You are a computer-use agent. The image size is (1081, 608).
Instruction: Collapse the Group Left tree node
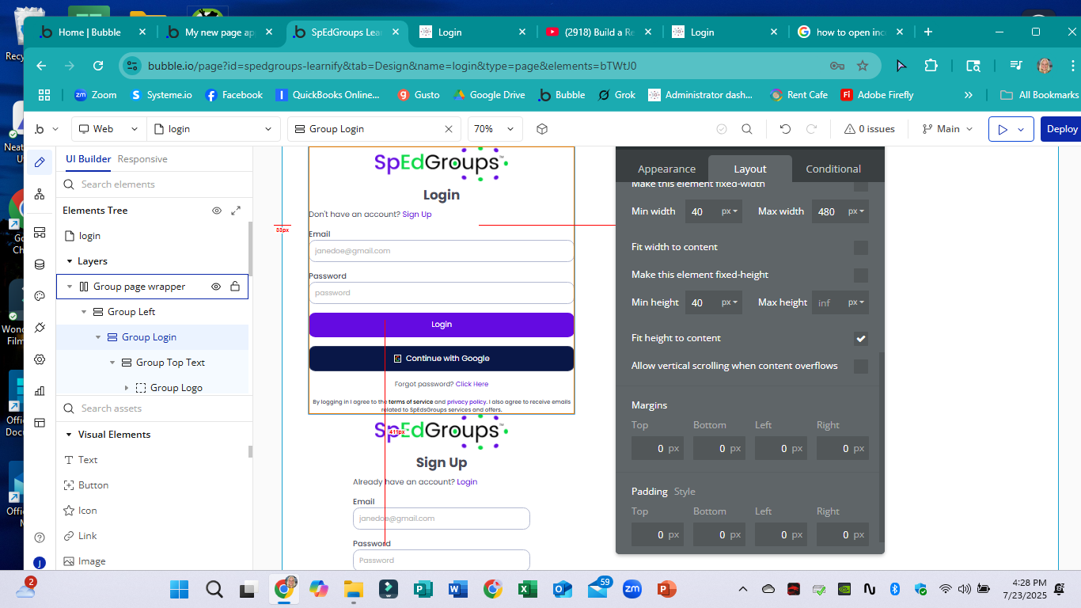tap(84, 312)
